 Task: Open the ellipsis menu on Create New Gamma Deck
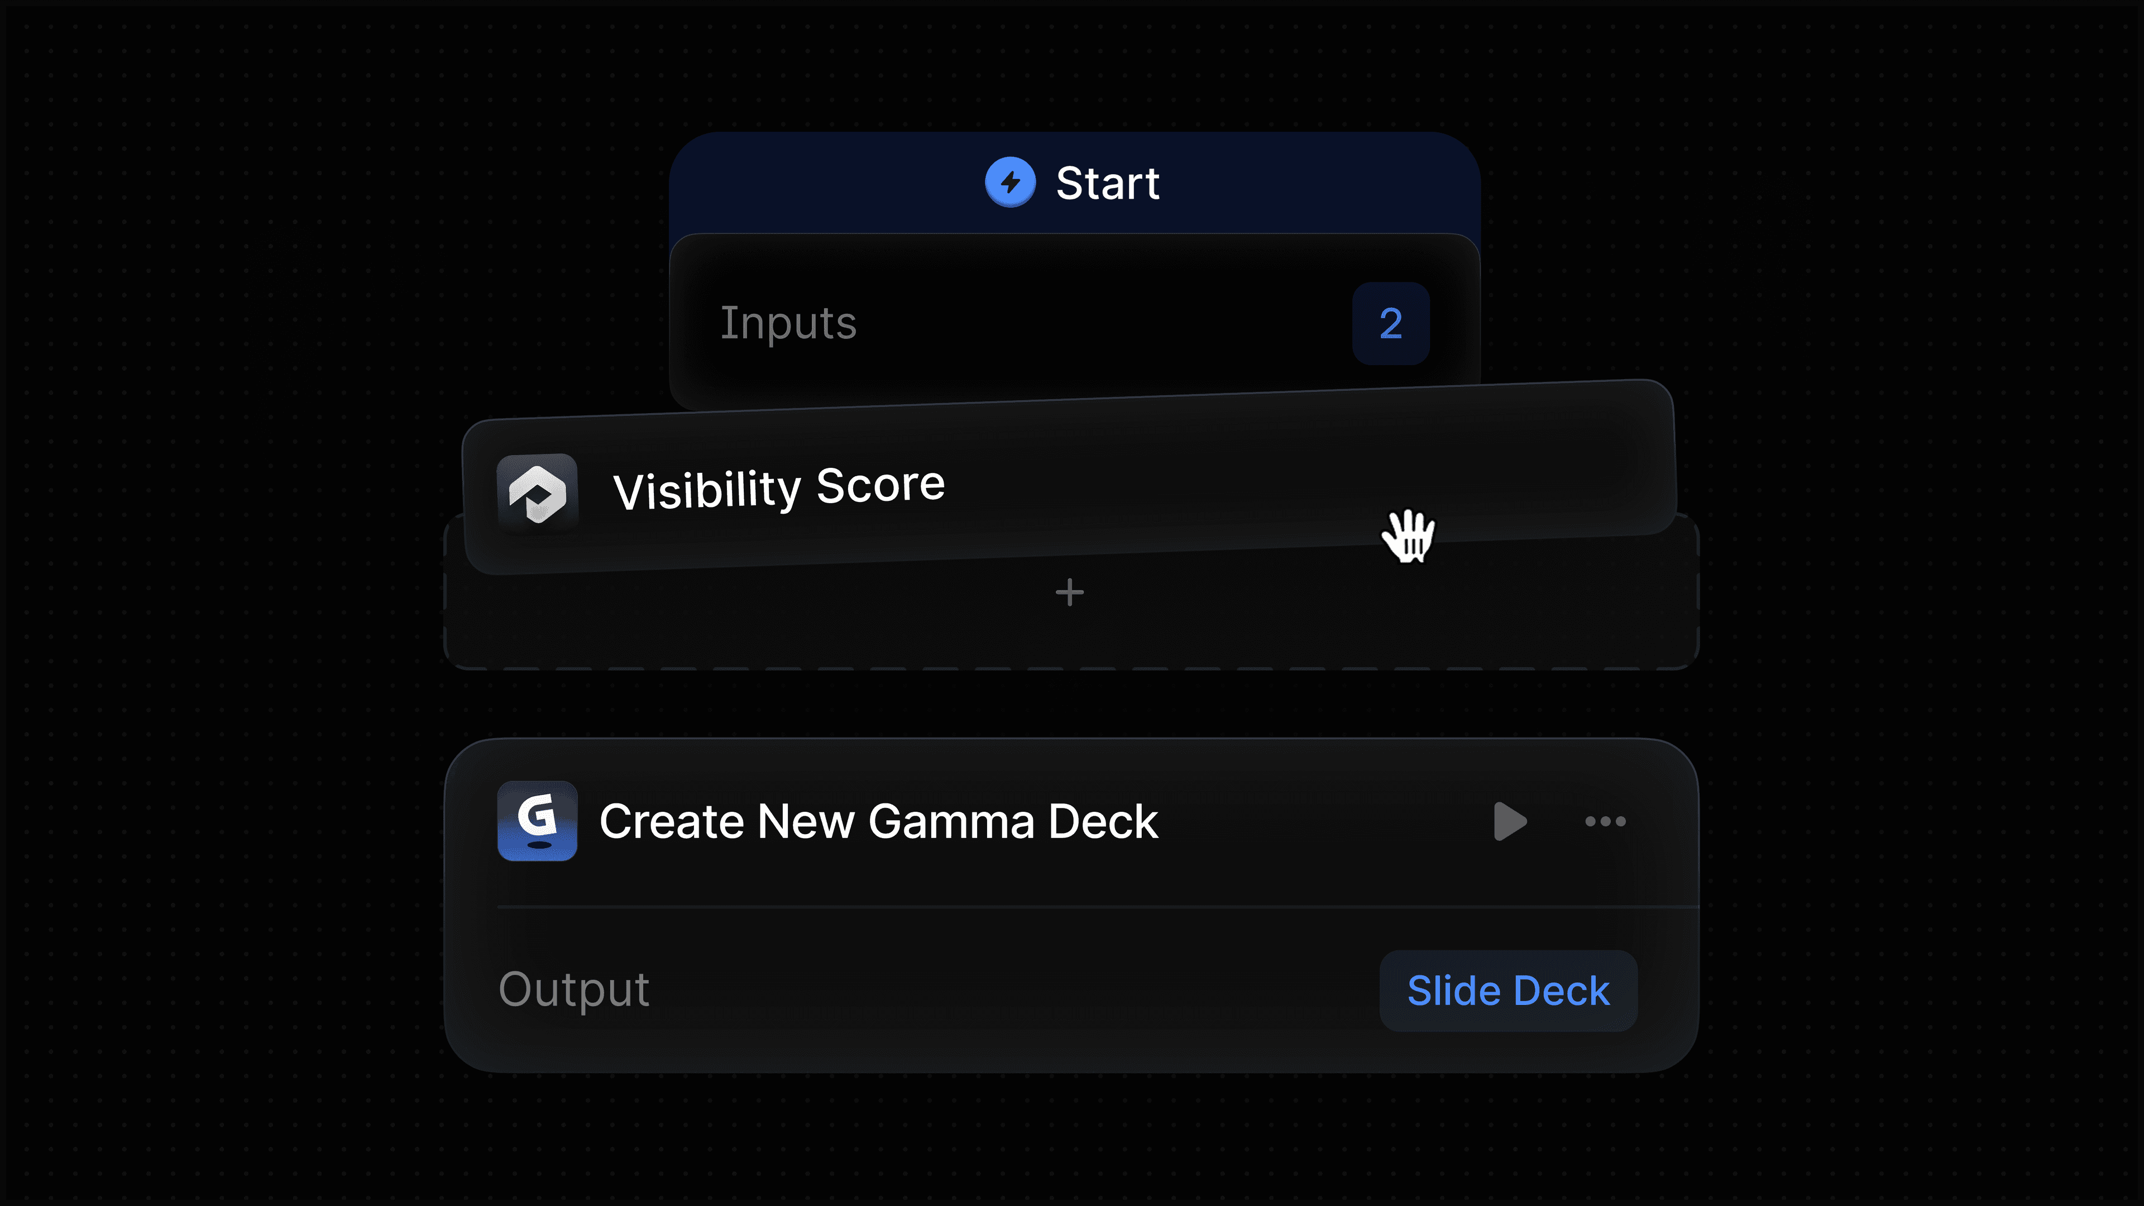(x=1605, y=821)
